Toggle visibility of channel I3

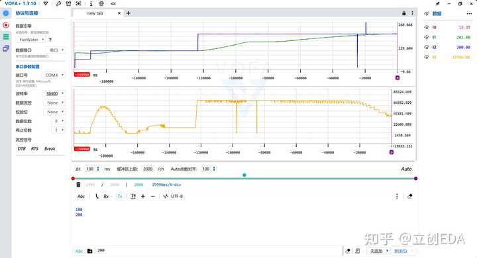coord(427,57)
